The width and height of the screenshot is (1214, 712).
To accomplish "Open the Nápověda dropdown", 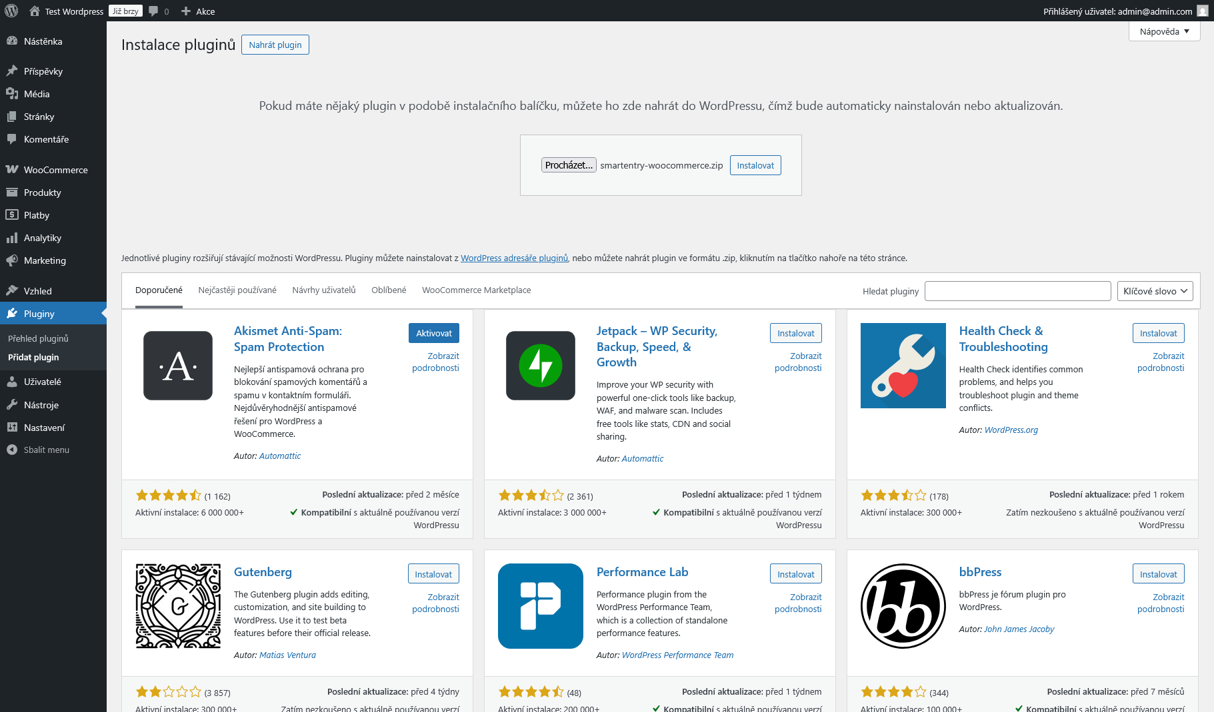I will pyautogui.click(x=1163, y=31).
